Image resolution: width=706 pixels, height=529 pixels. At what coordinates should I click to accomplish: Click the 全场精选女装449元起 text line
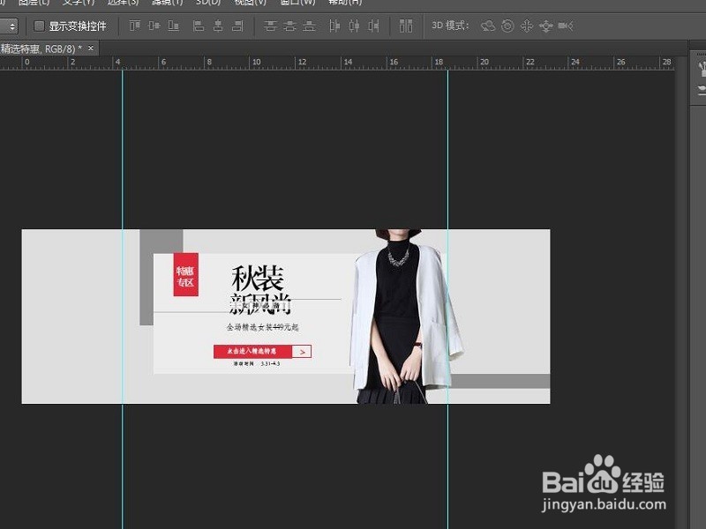pyautogui.click(x=262, y=327)
